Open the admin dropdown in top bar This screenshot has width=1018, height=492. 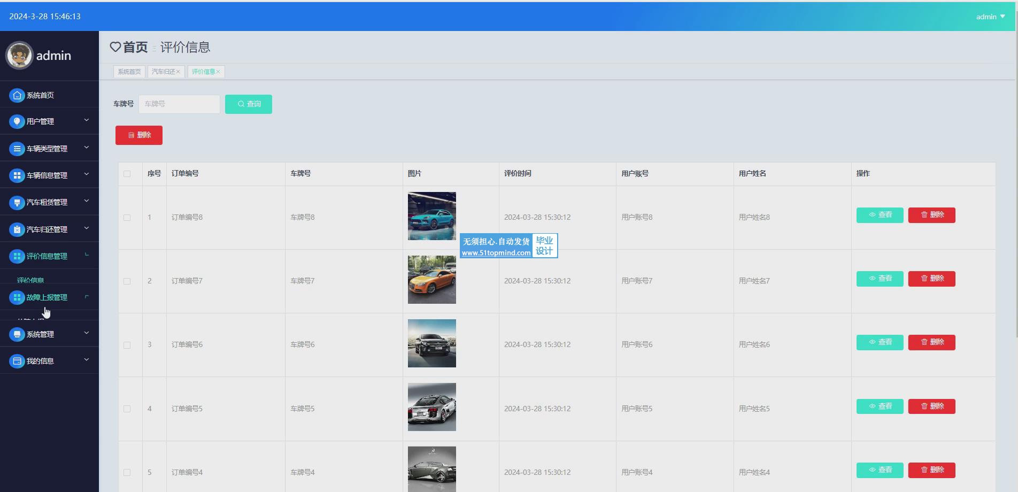pyautogui.click(x=991, y=17)
